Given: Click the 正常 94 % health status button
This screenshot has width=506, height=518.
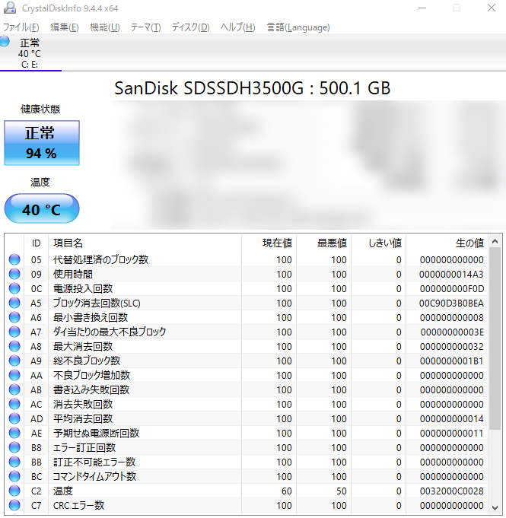Looking at the screenshot, I should [42, 143].
